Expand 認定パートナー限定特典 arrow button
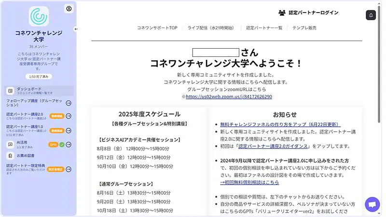Screen dimensions: 386x217 69,169
